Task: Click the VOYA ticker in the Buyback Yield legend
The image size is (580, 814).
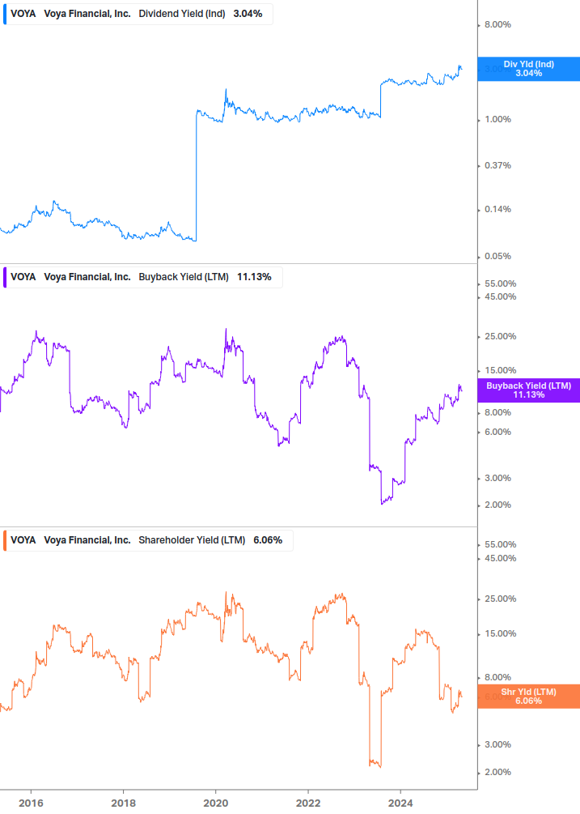Action: point(23,277)
